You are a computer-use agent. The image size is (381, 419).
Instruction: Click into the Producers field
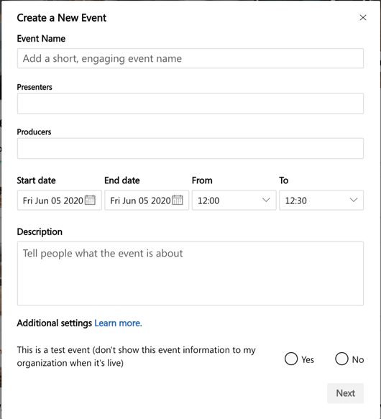(x=190, y=148)
